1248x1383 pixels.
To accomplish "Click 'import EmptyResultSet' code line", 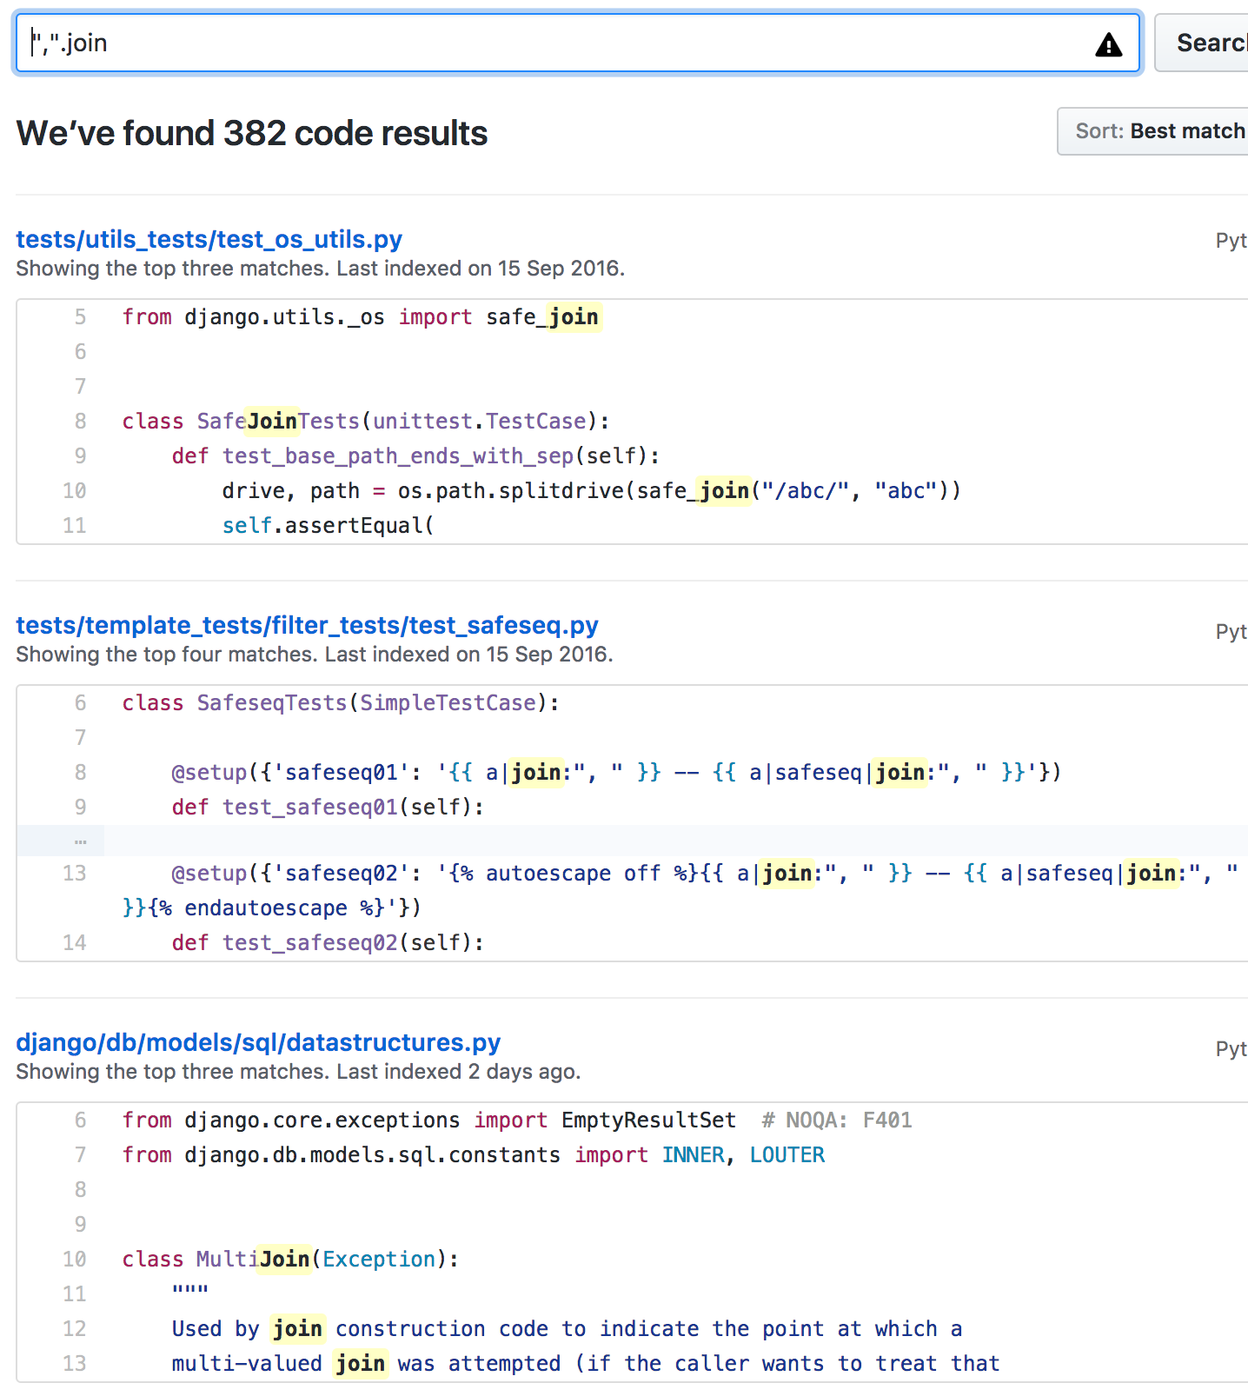I will pyautogui.click(x=517, y=1120).
